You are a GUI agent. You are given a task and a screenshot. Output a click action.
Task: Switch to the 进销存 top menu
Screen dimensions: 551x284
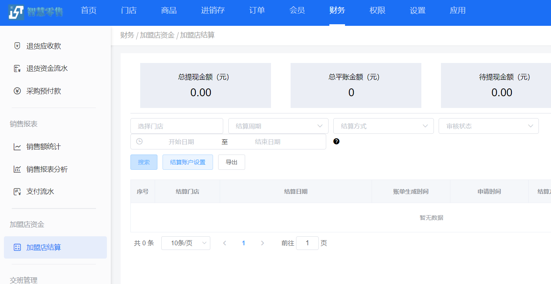coord(213,11)
